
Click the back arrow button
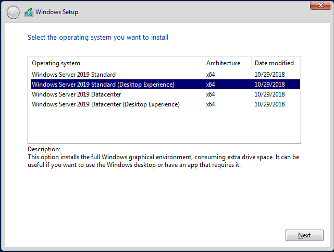pos(13,13)
